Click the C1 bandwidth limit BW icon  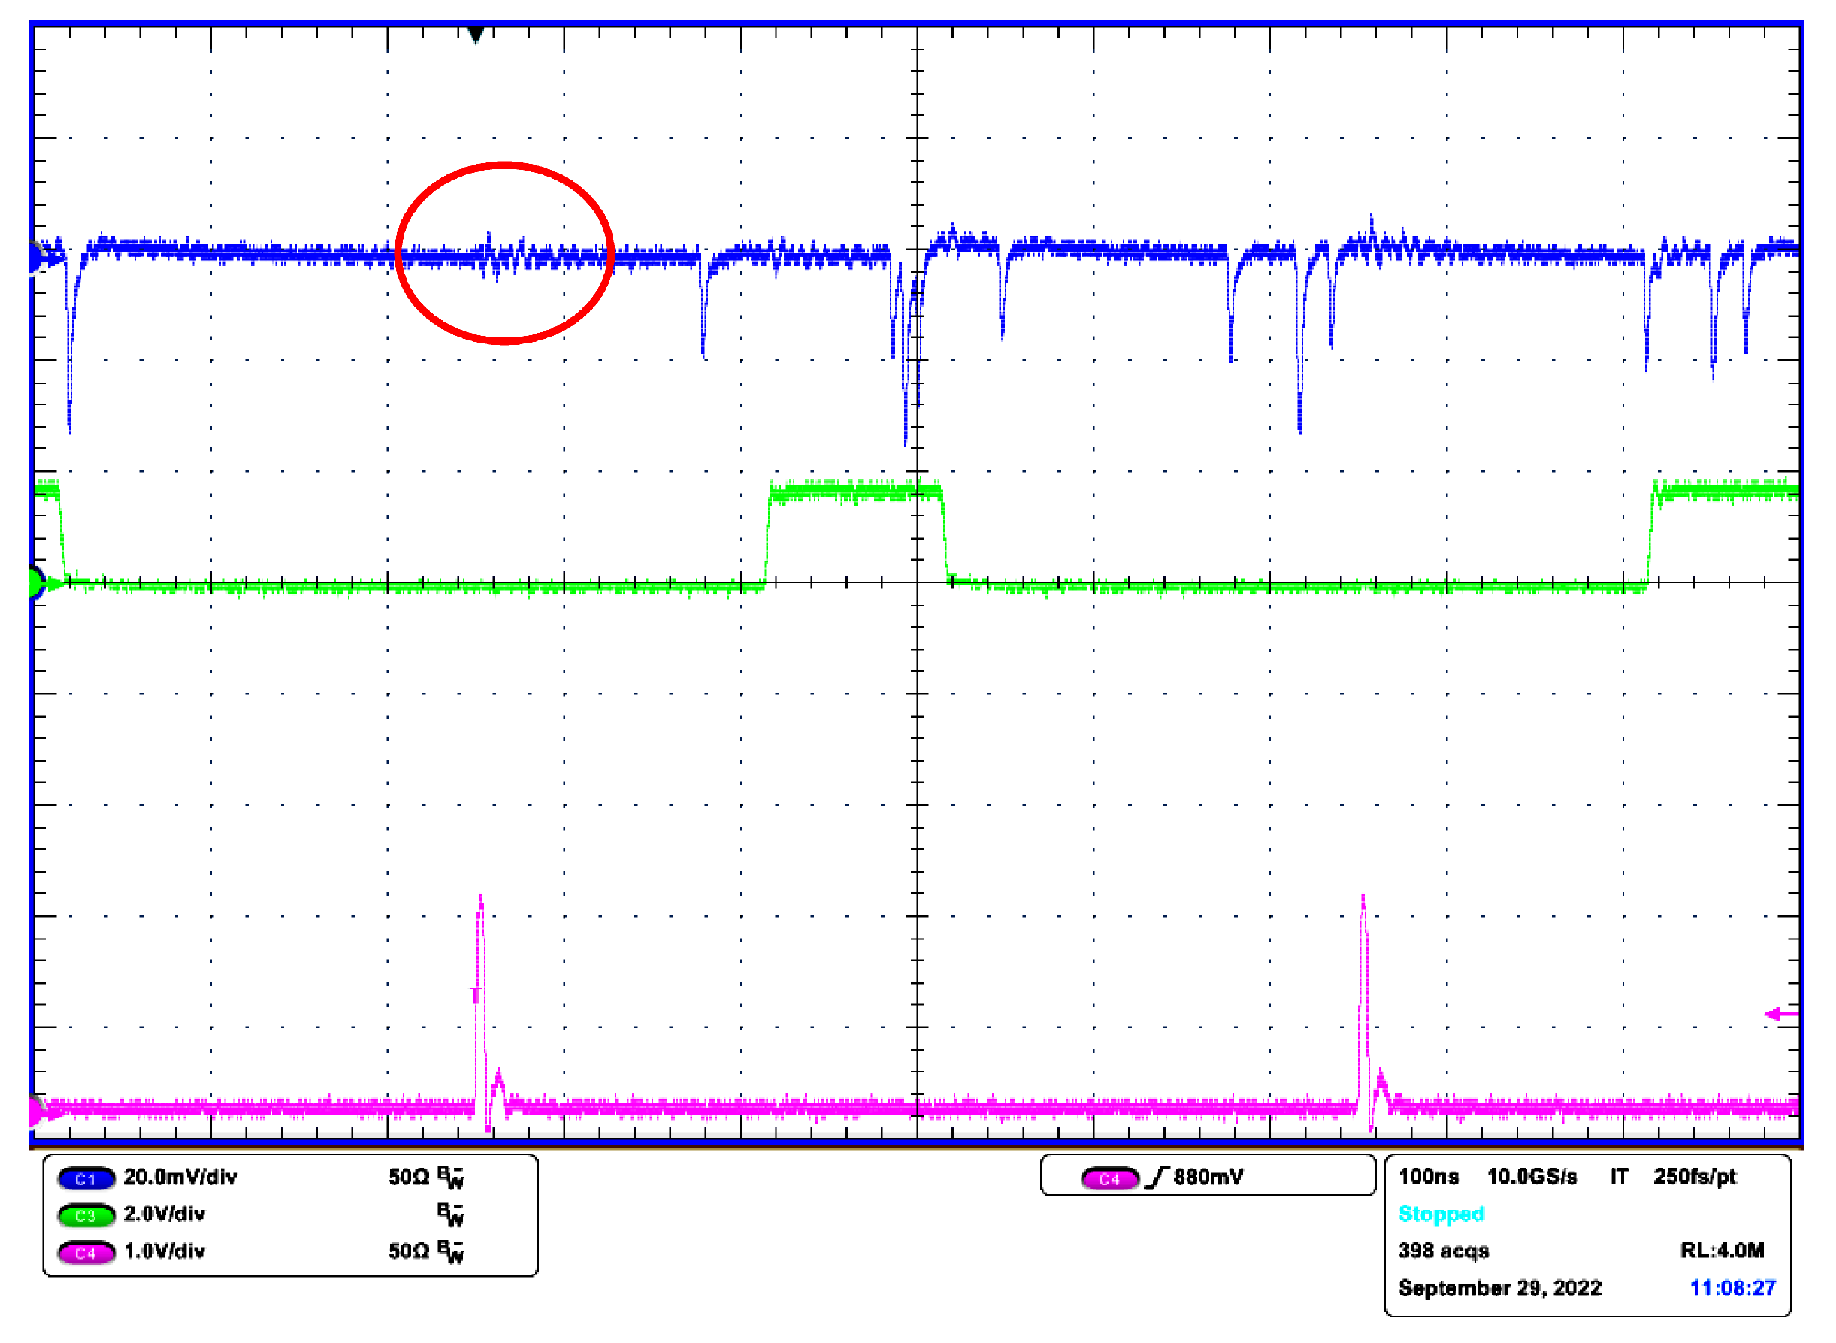tap(450, 1178)
